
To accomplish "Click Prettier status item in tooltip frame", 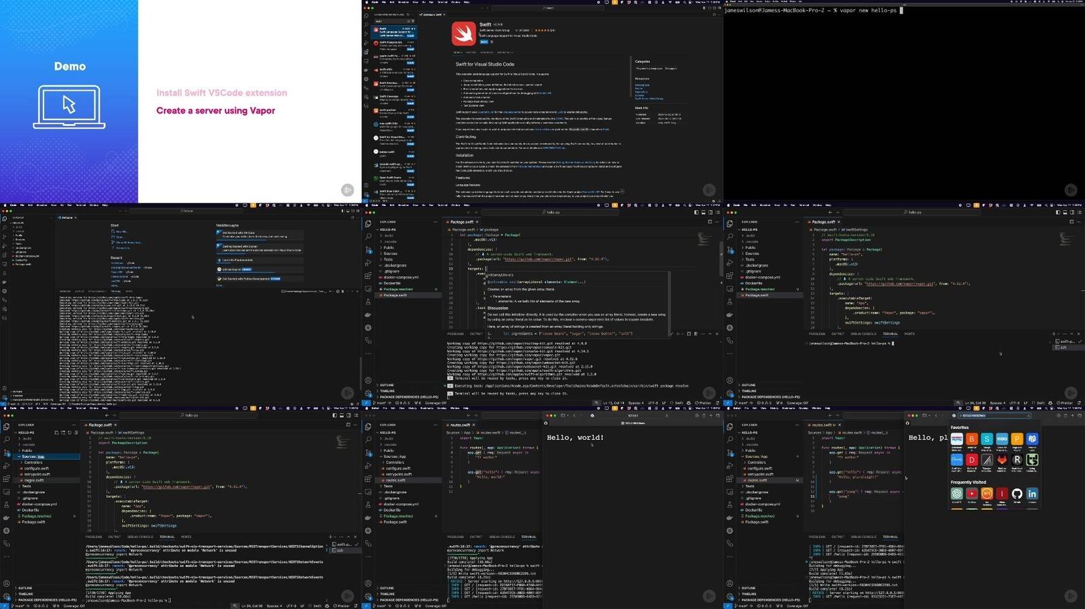I will point(703,403).
